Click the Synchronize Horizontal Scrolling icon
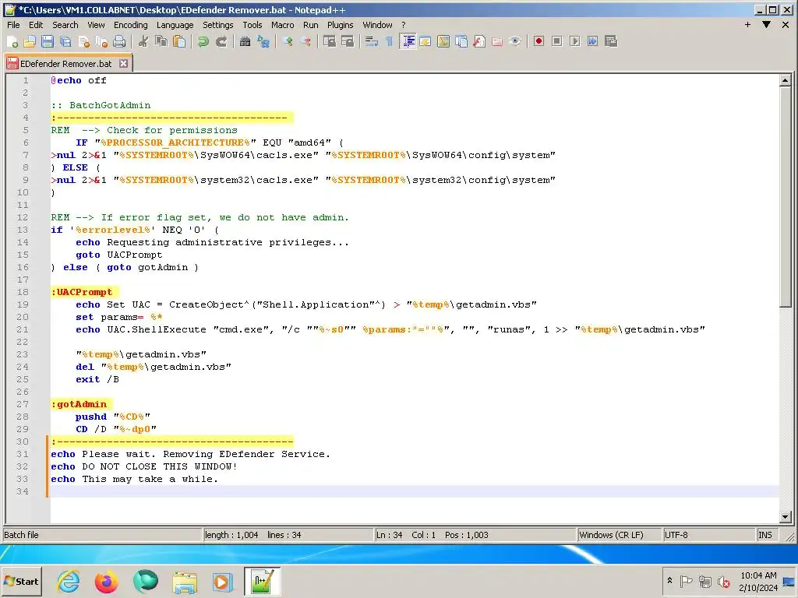 click(x=348, y=42)
